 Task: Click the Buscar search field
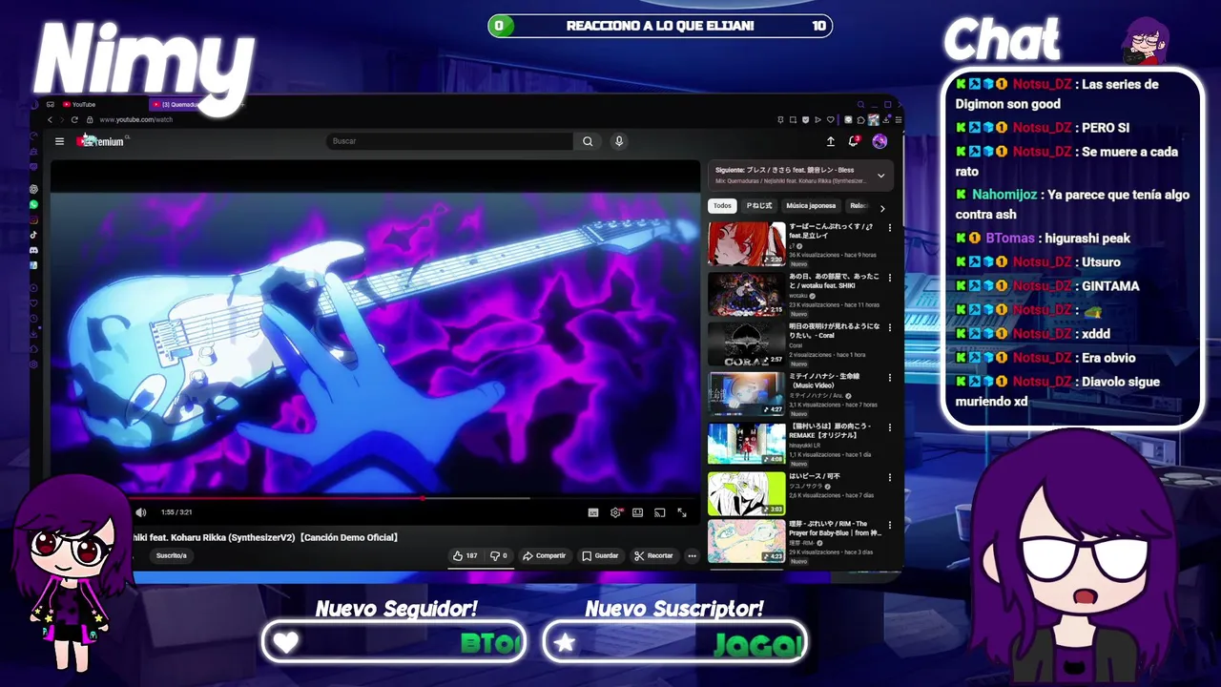click(x=449, y=141)
